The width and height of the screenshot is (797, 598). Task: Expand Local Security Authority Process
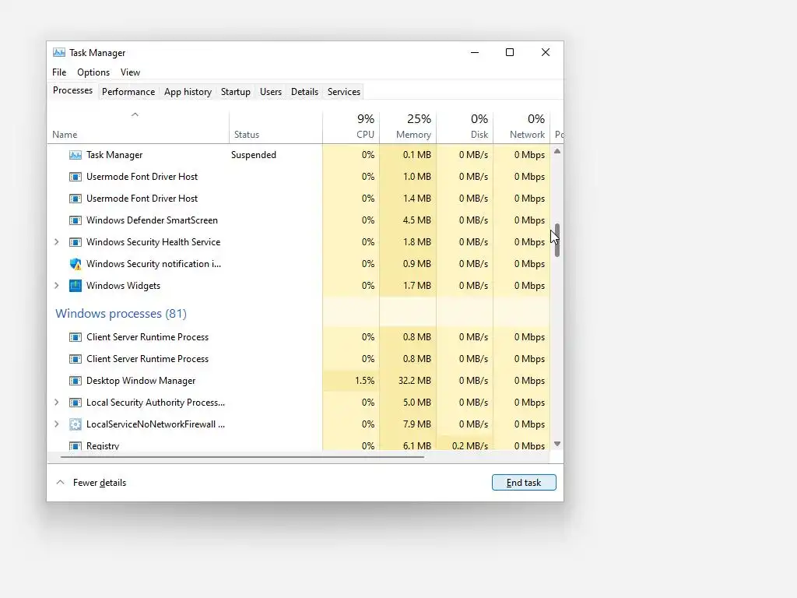pyautogui.click(x=56, y=403)
